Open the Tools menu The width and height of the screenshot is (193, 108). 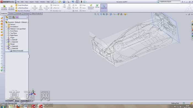point(37,2)
